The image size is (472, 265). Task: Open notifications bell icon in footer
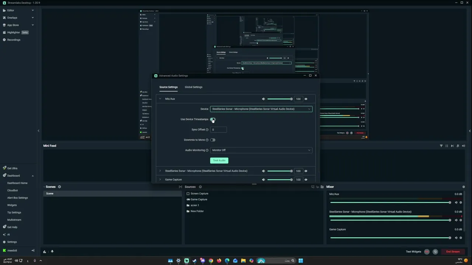point(52,251)
